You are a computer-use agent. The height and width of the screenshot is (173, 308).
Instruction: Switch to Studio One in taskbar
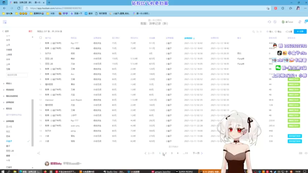pyautogui.click(x=114, y=171)
